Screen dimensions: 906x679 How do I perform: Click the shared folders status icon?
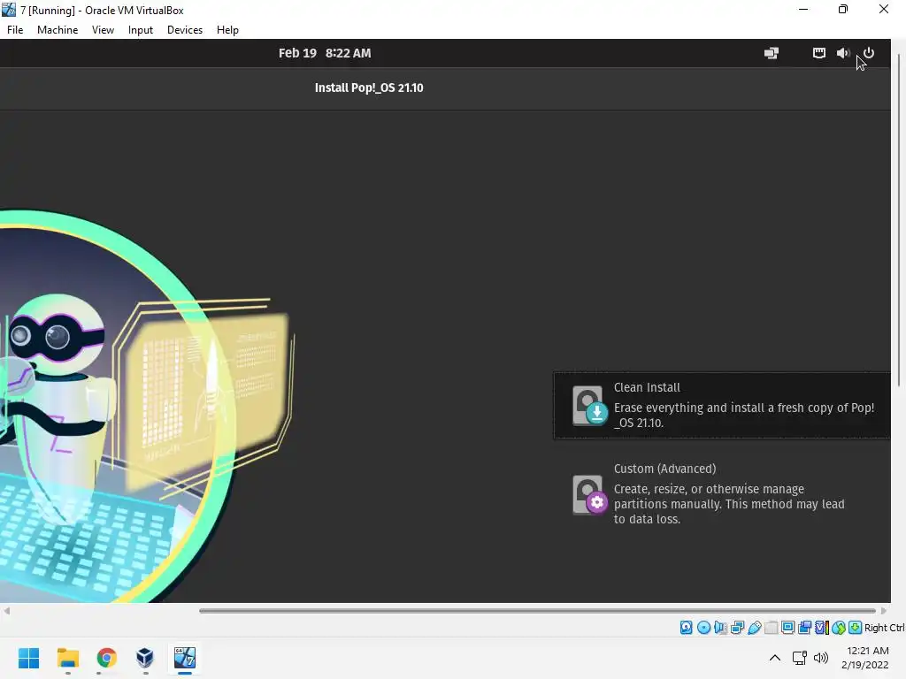tap(771, 628)
